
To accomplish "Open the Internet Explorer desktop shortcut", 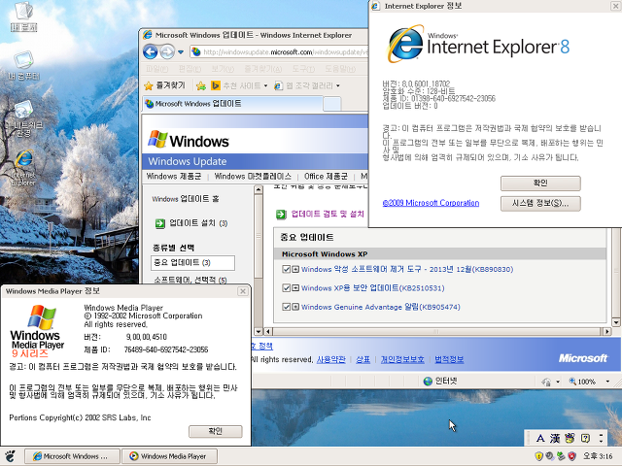I will tap(23, 168).
